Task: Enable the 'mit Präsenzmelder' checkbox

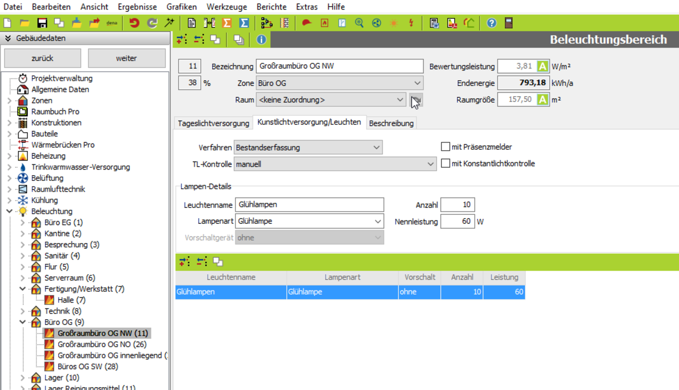Action: [x=445, y=147]
